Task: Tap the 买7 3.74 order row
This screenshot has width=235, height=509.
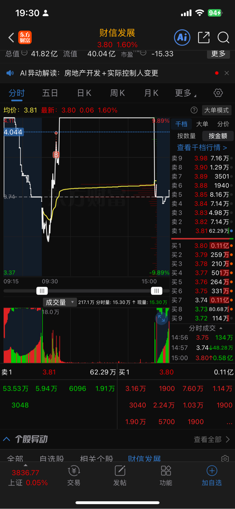Action: (x=202, y=300)
